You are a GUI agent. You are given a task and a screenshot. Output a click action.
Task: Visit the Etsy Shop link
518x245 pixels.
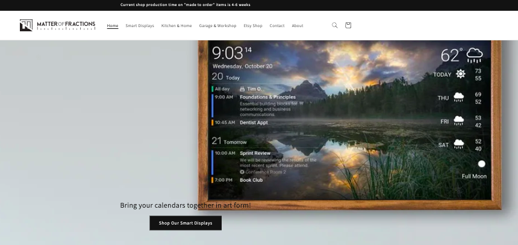253,26
